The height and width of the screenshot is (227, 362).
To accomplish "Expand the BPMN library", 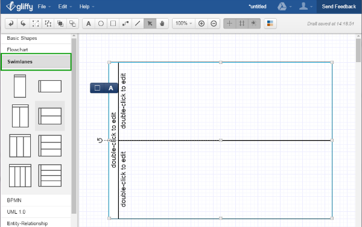I will point(36,200).
